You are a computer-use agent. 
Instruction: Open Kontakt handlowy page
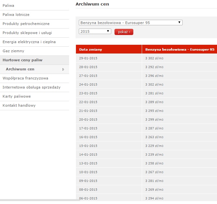[19, 105]
